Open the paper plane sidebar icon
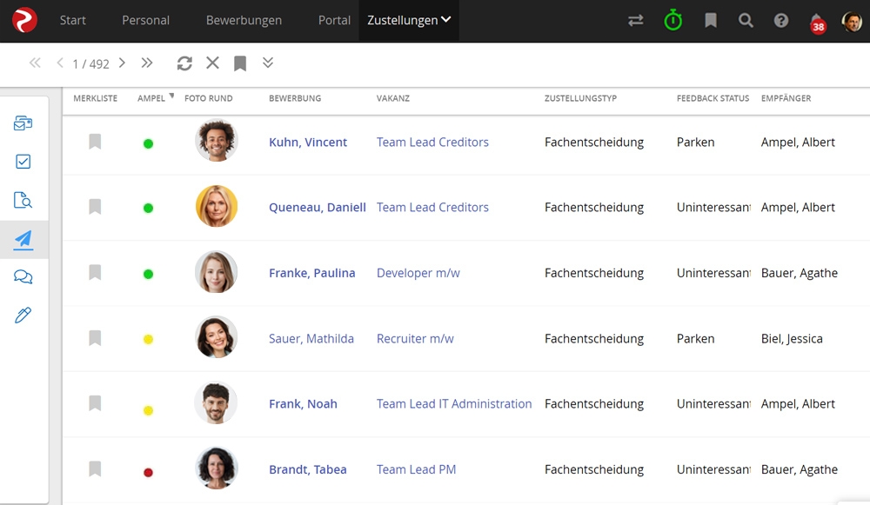This screenshot has width=870, height=505. click(23, 240)
